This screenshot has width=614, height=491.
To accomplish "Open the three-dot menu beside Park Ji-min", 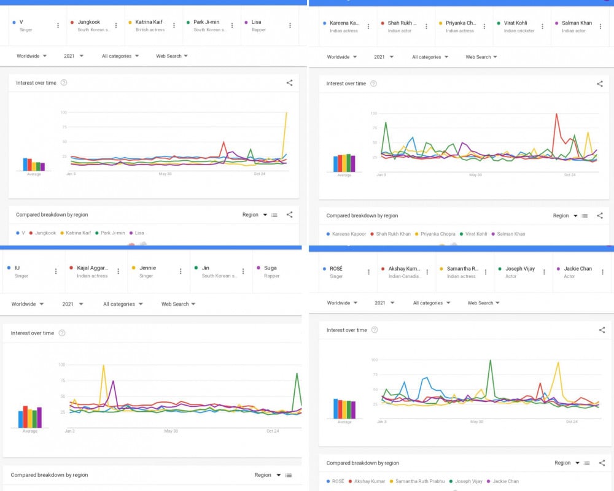I will (x=232, y=25).
